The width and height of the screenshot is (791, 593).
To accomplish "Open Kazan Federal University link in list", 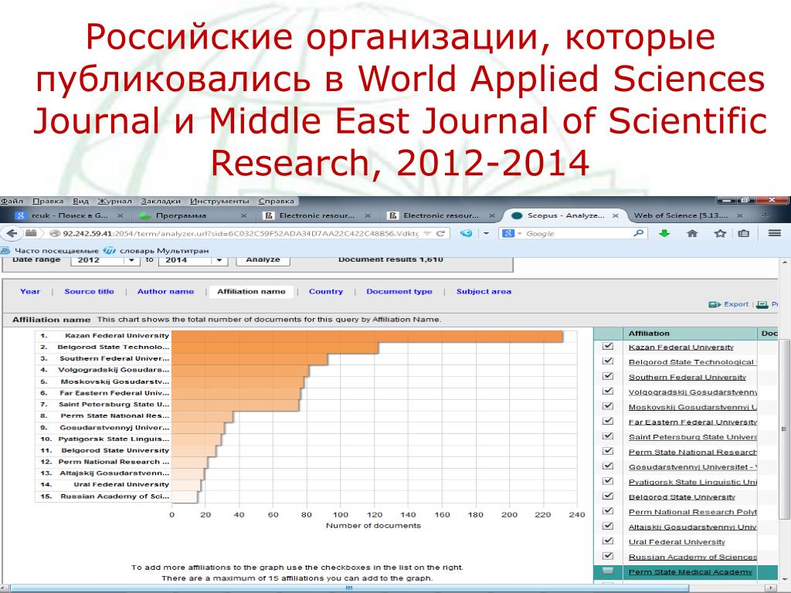I will pyautogui.click(x=681, y=347).
